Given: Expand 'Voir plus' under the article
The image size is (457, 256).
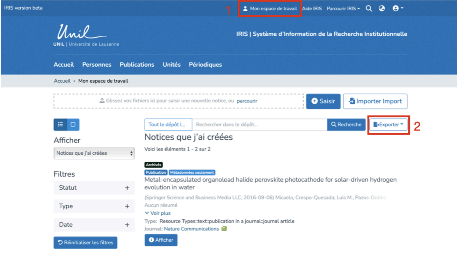Looking at the screenshot, I should pyautogui.click(x=158, y=213).
